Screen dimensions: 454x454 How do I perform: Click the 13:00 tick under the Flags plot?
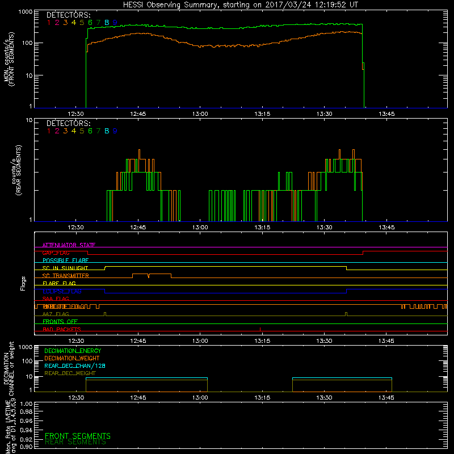200,341
